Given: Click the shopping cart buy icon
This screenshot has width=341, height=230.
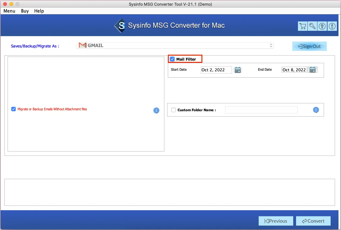Looking at the screenshot, I should coord(303,26).
